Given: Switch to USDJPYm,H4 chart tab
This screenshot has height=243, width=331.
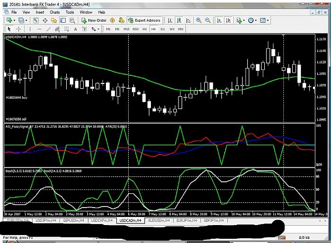Looking at the screenshot, I should pos(46,220).
